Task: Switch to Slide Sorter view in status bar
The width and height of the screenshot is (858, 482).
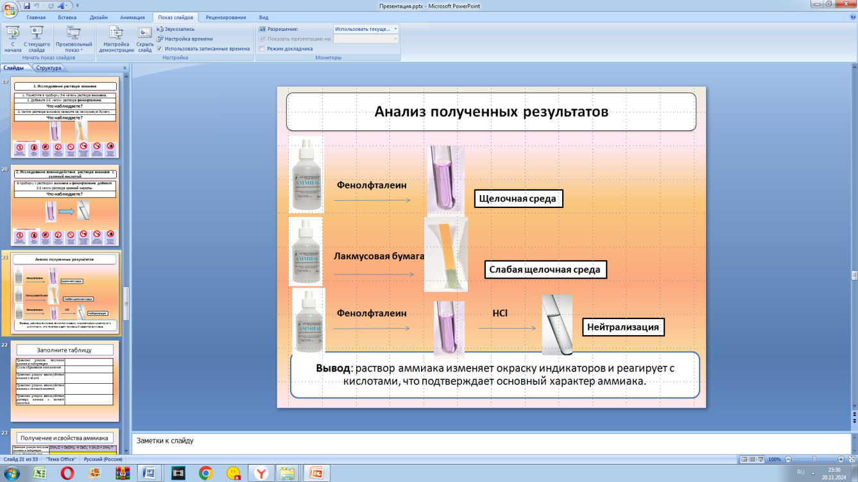Action: click(753, 460)
